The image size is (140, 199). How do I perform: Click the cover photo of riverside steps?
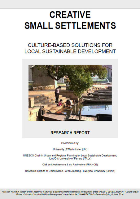(70, 93)
